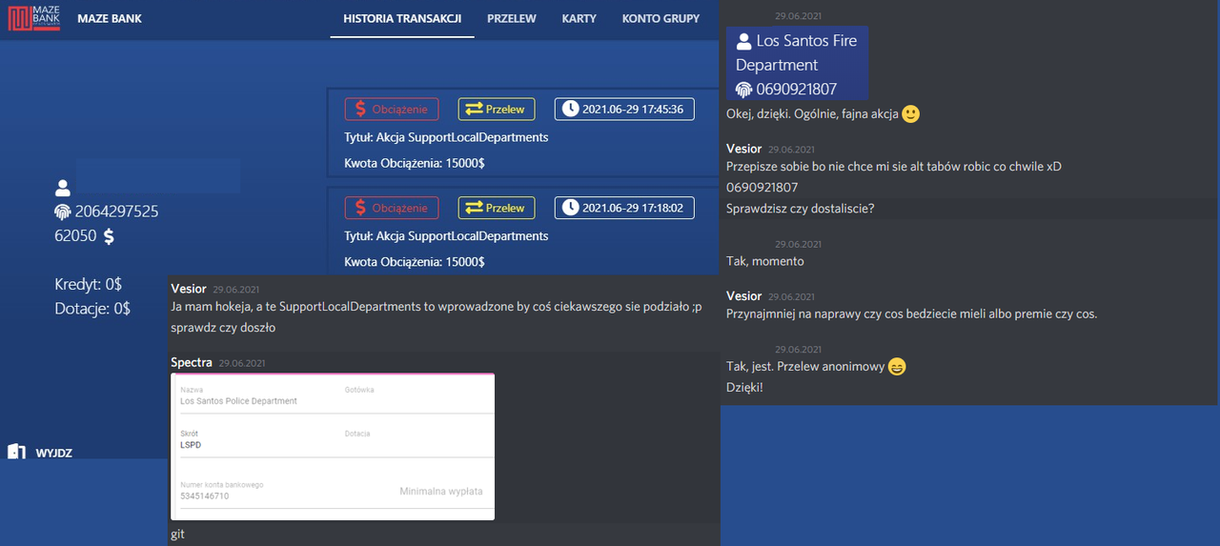Click 'sprawdz czy doszło' message
The height and width of the screenshot is (546, 1220).
pos(223,328)
